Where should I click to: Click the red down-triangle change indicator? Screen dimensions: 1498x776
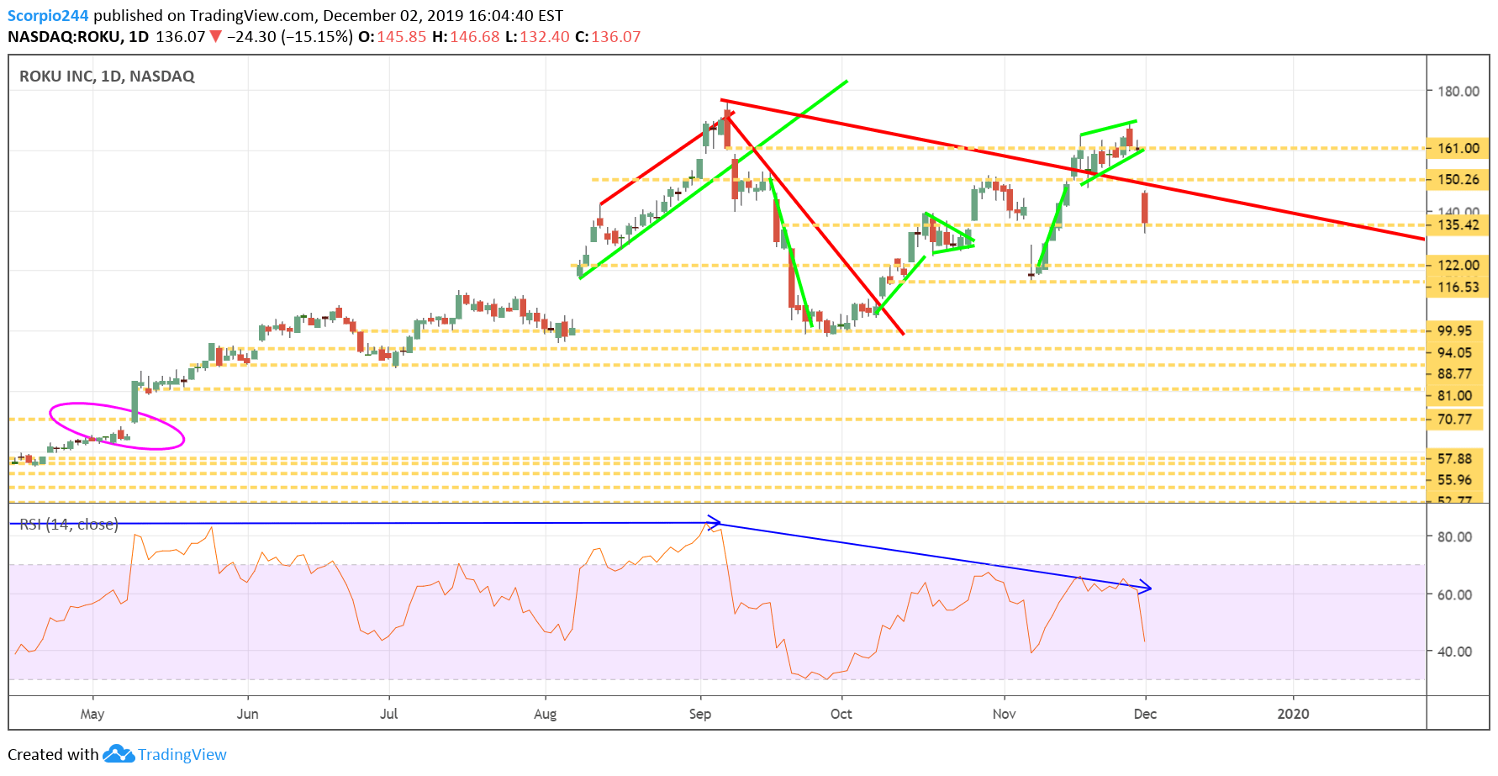(x=216, y=37)
